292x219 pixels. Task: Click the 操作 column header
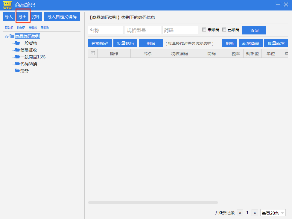(x=114, y=54)
